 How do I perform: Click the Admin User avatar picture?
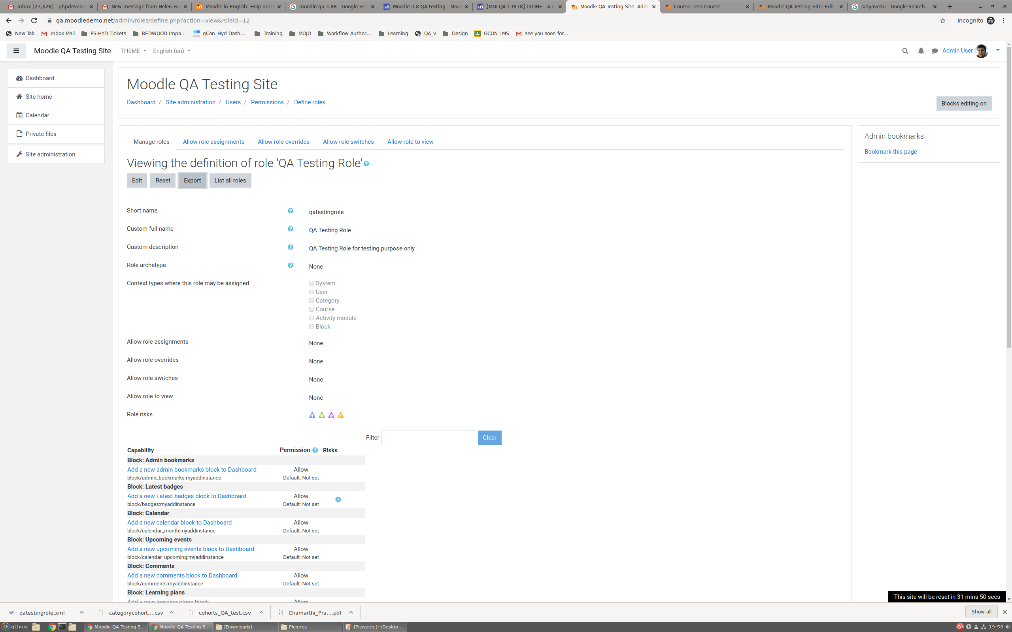click(981, 51)
